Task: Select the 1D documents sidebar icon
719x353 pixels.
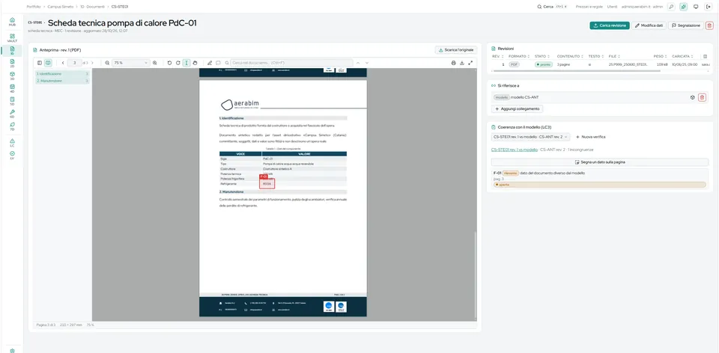Action: pyautogui.click(x=12, y=50)
